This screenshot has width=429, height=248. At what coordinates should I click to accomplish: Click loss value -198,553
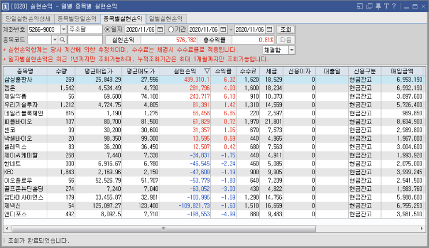(x=198, y=214)
